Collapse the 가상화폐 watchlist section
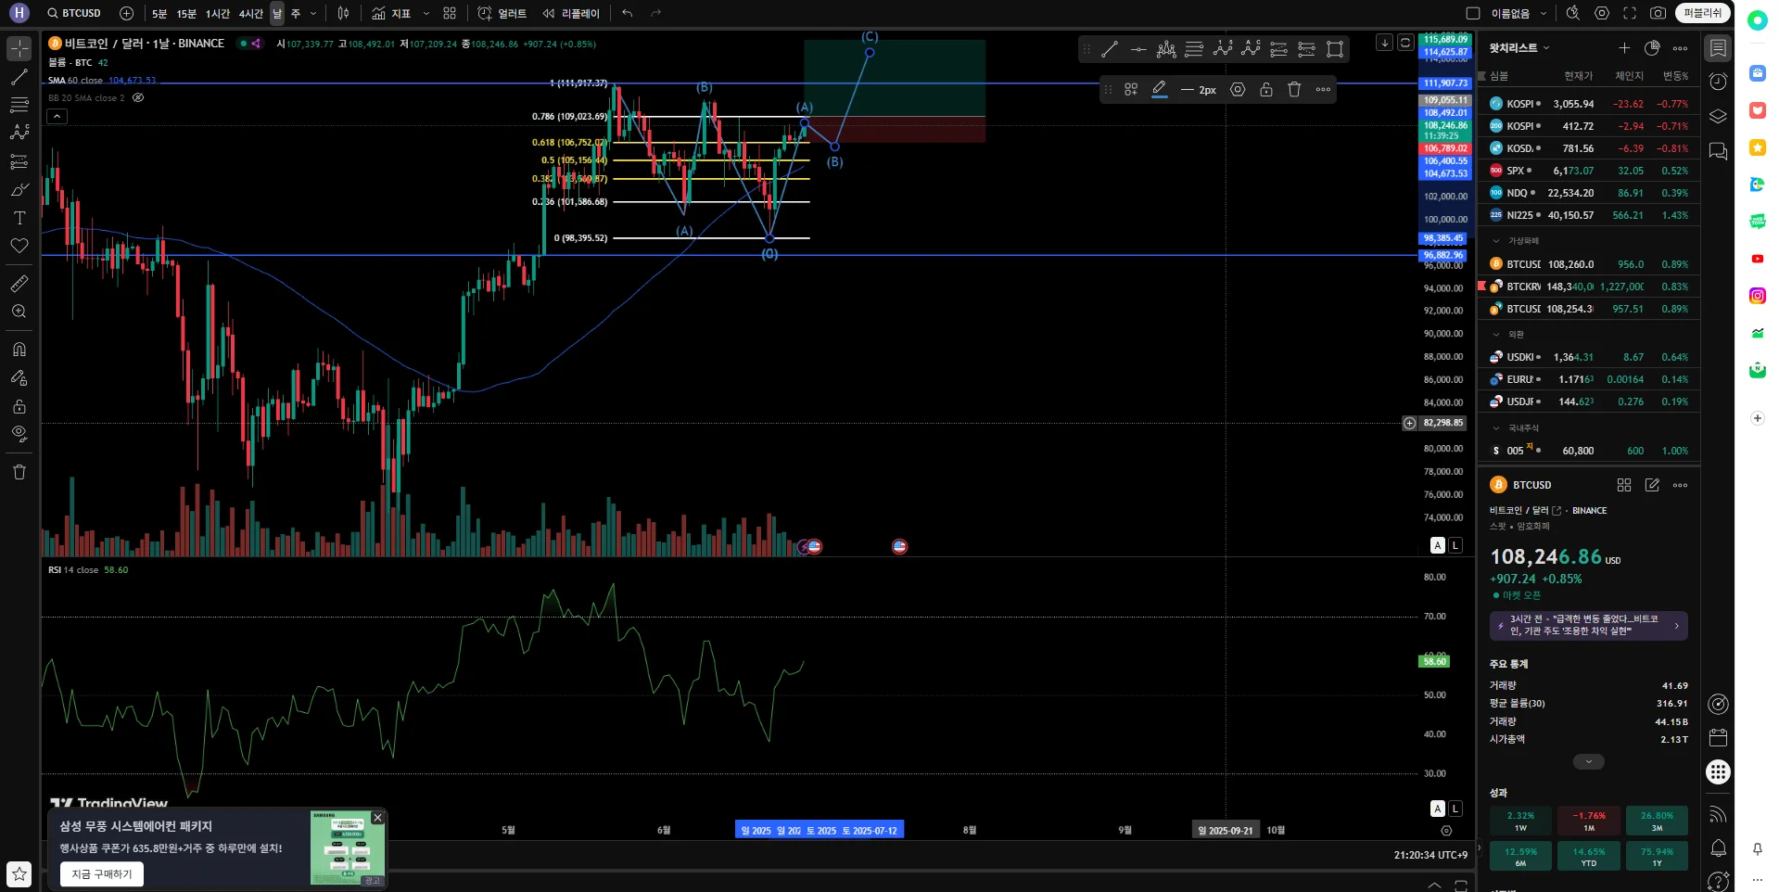The width and height of the screenshot is (1779, 892). tap(1495, 241)
